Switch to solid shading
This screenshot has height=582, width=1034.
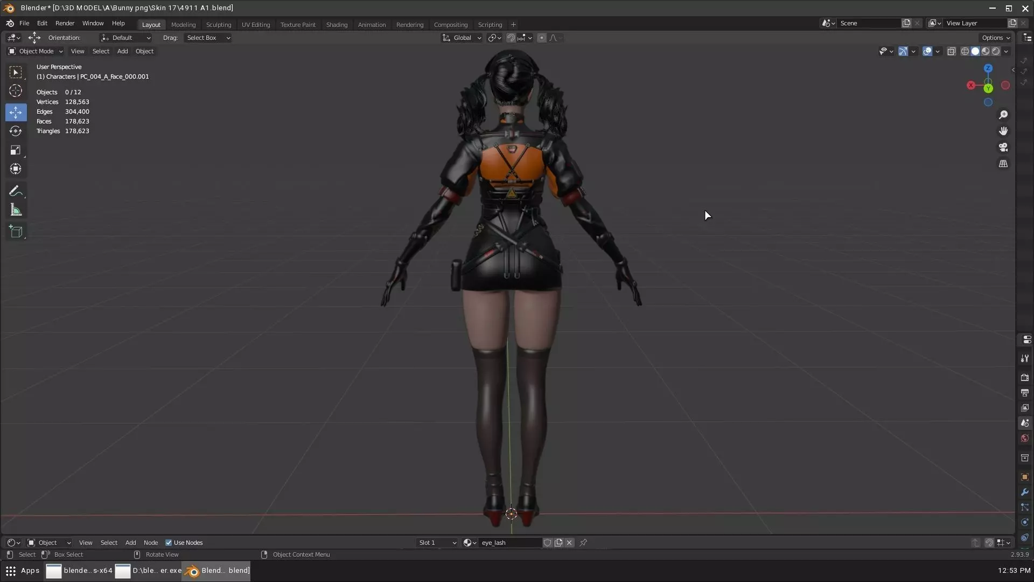point(975,51)
